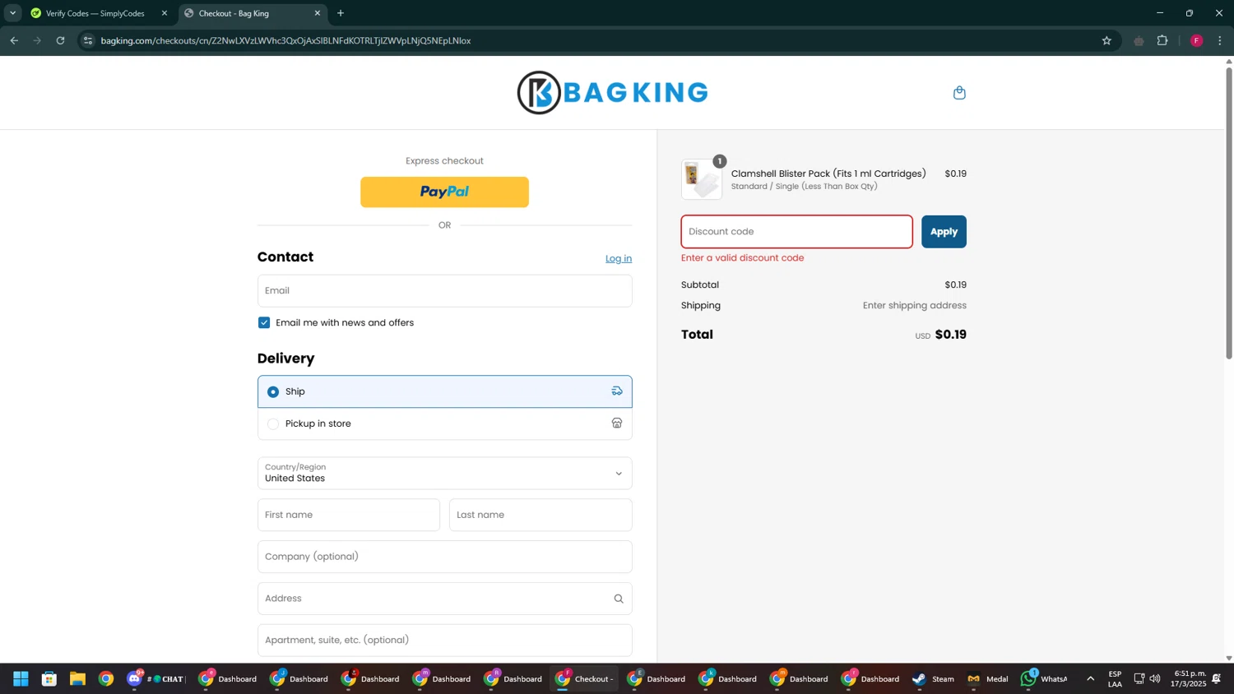View site information icon in address bar
1234x694 pixels.
[x=88, y=40]
